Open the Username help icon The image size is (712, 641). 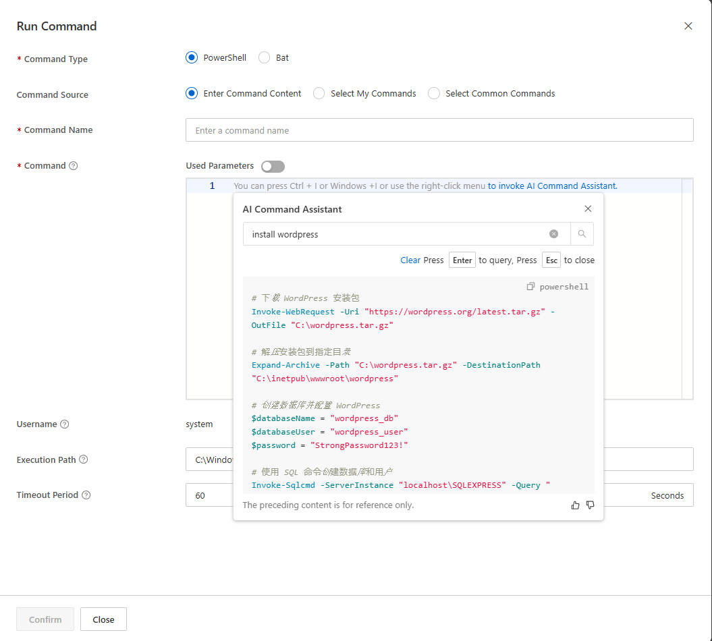point(65,424)
